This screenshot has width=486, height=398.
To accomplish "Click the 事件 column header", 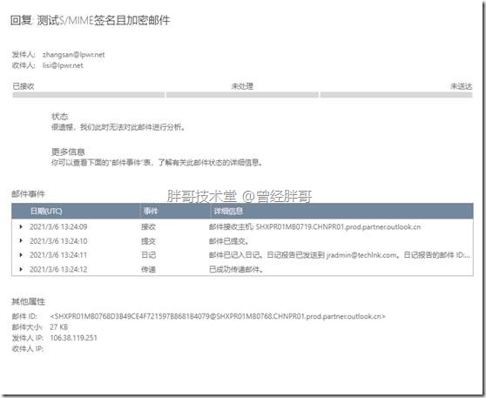I will pyautogui.click(x=151, y=211).
